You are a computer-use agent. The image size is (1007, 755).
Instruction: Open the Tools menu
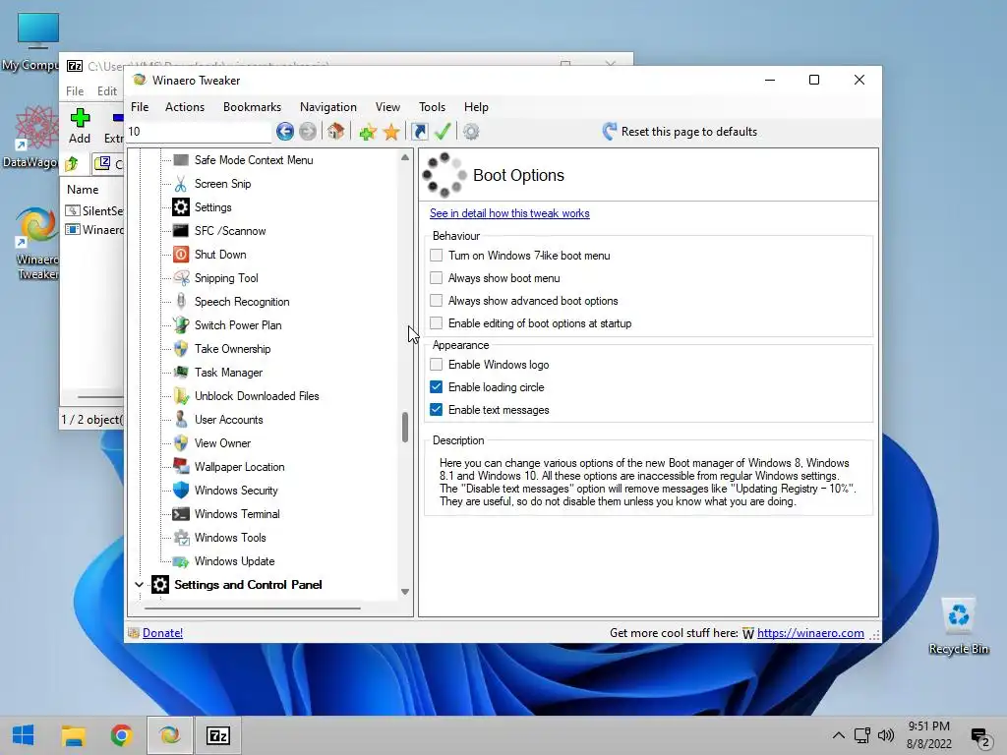click(x=433, y=107)
